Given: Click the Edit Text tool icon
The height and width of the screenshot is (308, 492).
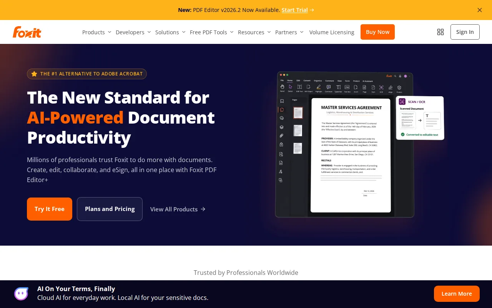Looking at the screenshot, I should click(x=299, y=87).
